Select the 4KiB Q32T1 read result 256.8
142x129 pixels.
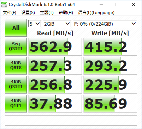(55, 85)
